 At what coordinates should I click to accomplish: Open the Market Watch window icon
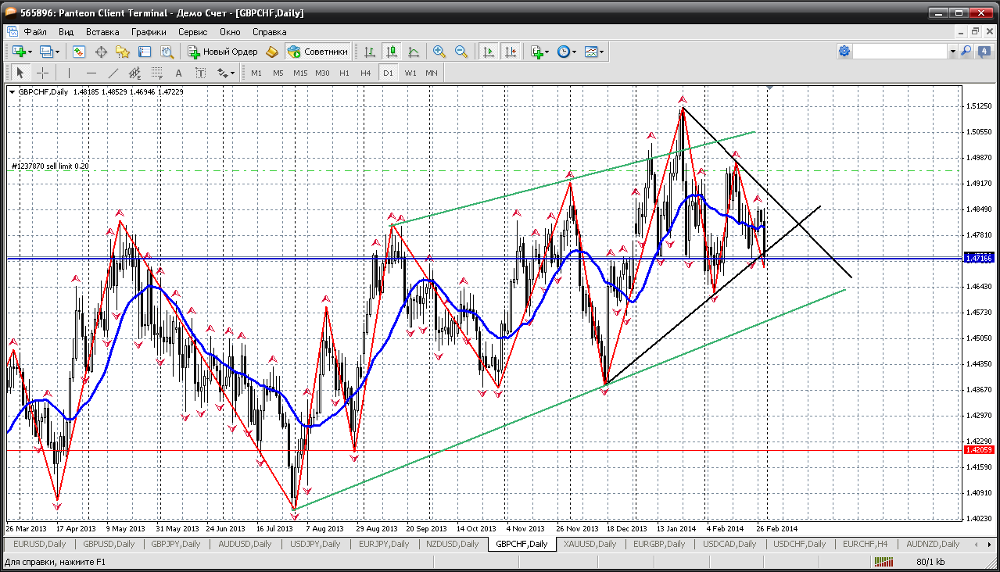pyautogui.click(x=79, y=52)
